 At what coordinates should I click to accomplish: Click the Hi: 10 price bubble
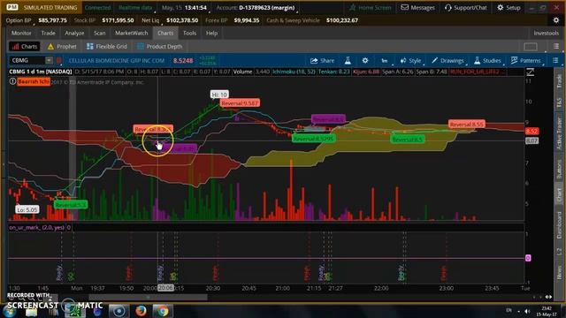pos(219,95)
